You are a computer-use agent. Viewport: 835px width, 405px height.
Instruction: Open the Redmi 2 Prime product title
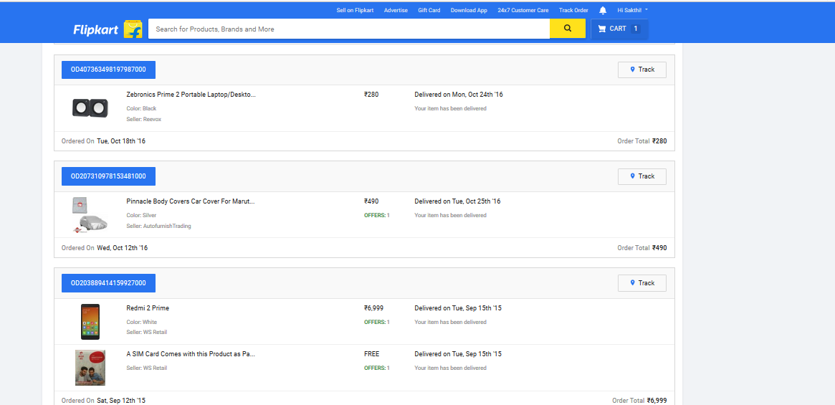pyautogui.click(x=148, y=308)
